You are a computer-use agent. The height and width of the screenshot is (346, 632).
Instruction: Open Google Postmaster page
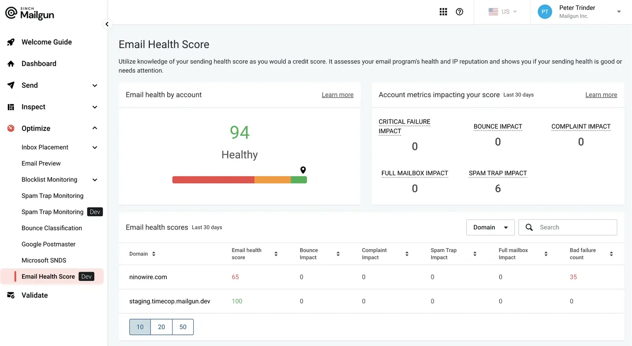coord(48,244)
